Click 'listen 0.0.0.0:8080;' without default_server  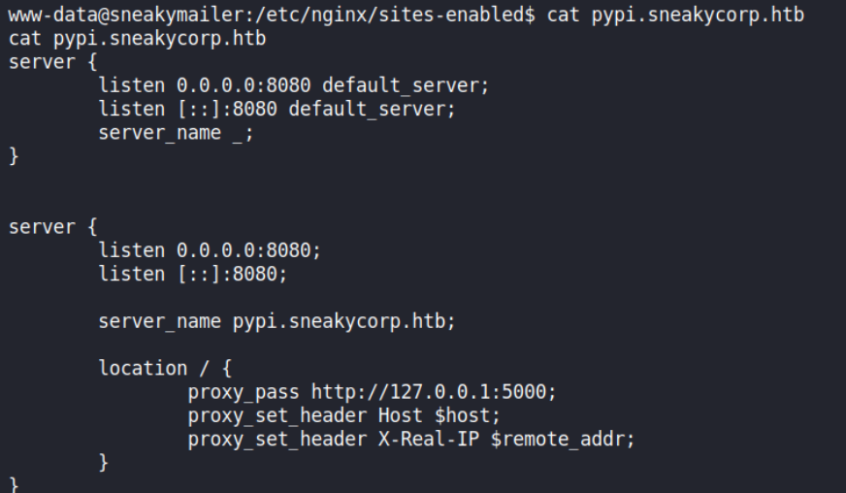(x=210, y=250)
